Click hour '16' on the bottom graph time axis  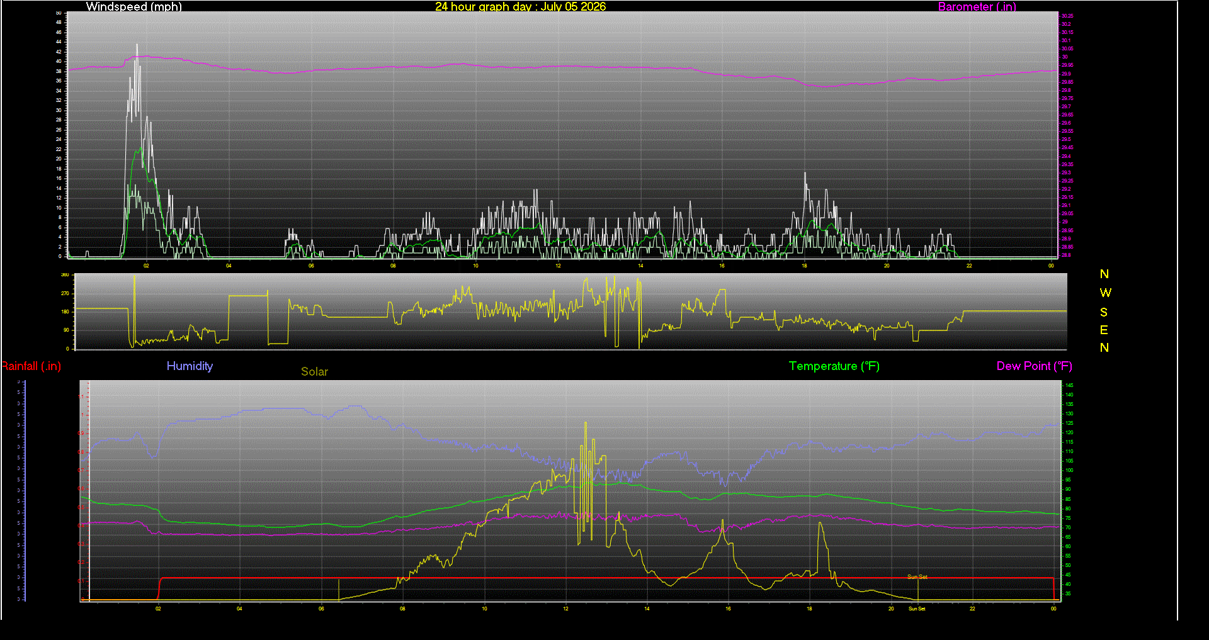[x=728, y=609]
